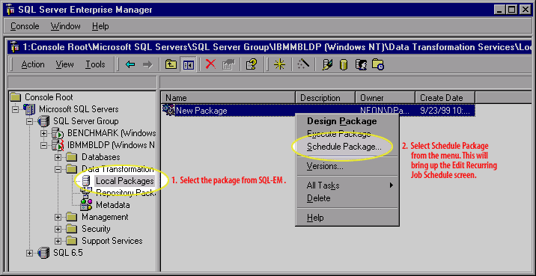Toggle the Show/Hide console tree icon
Viewport: 536px width, 276px height.
coord(189,64)
